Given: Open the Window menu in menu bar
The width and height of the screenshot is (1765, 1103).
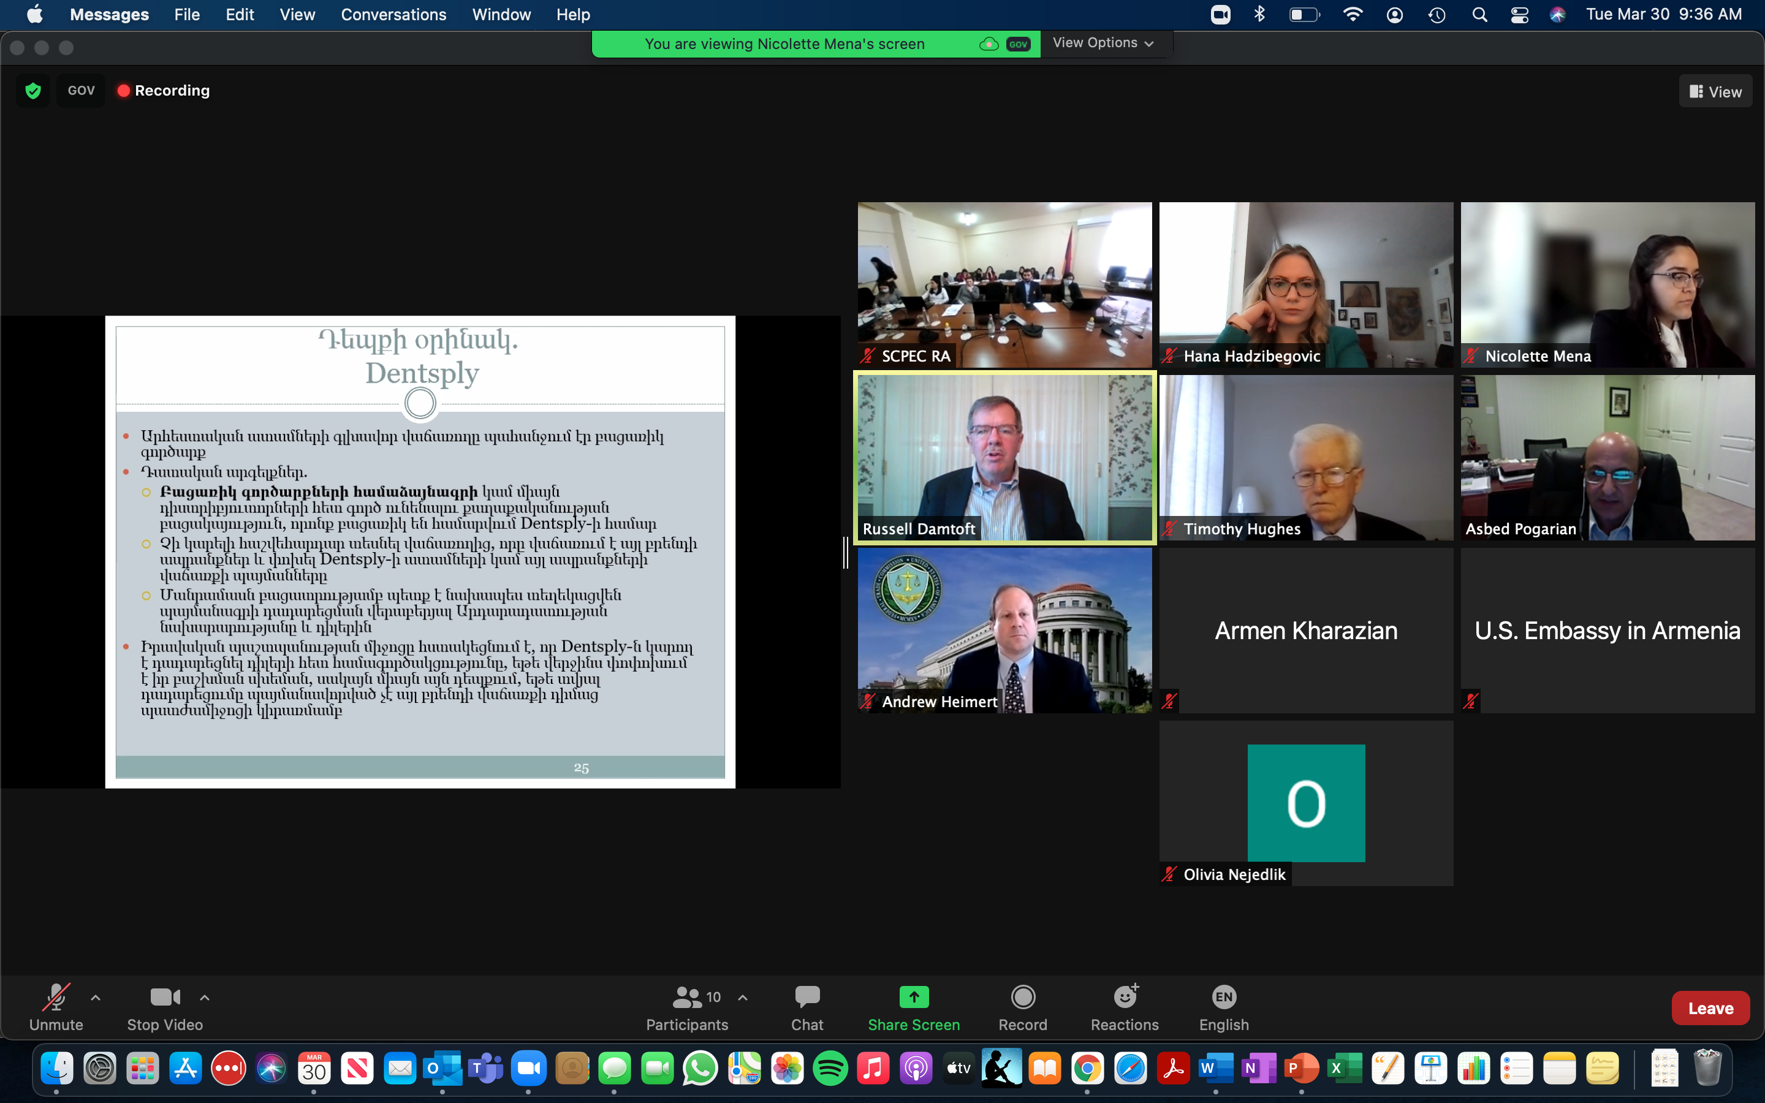Looking at the screenshot, I should pyautogui.click(x=501, y=15).
